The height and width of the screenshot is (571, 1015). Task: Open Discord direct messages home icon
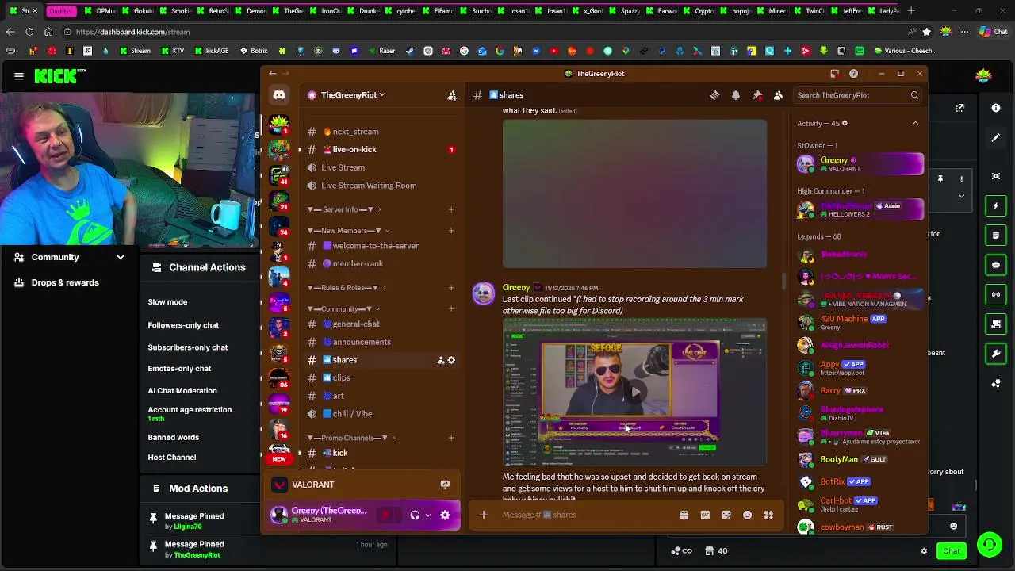coord(279,95)
